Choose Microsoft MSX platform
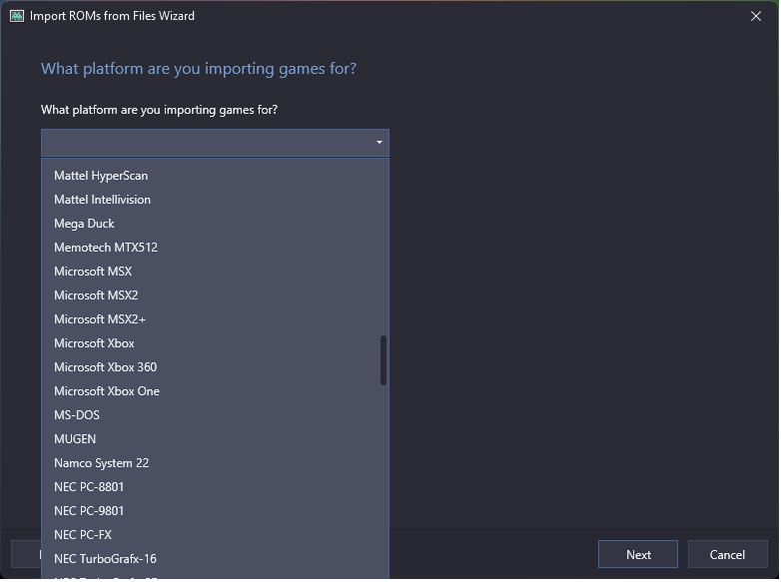Screen dimensions: 781x582 pos(215,272)
